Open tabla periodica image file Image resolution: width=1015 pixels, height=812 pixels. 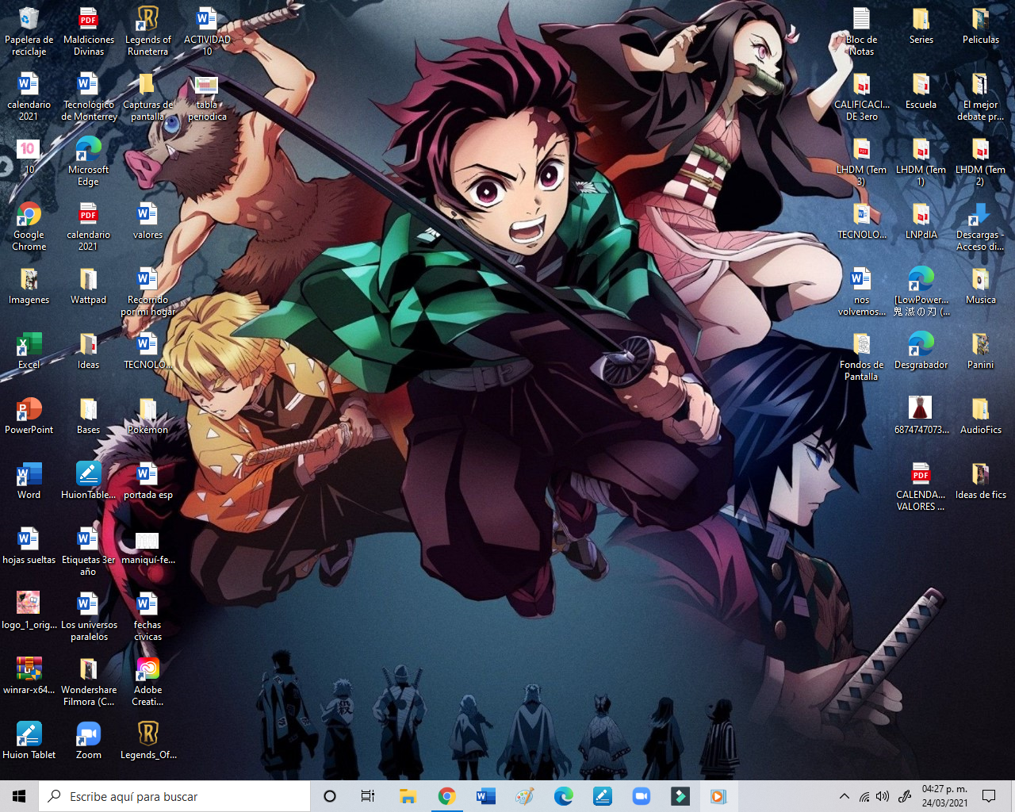207,97
